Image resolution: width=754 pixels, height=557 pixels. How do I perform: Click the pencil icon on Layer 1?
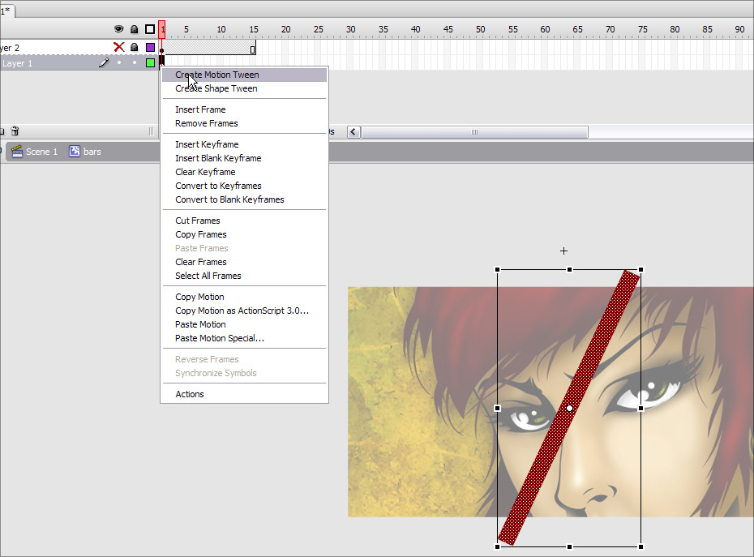[103, 62]
